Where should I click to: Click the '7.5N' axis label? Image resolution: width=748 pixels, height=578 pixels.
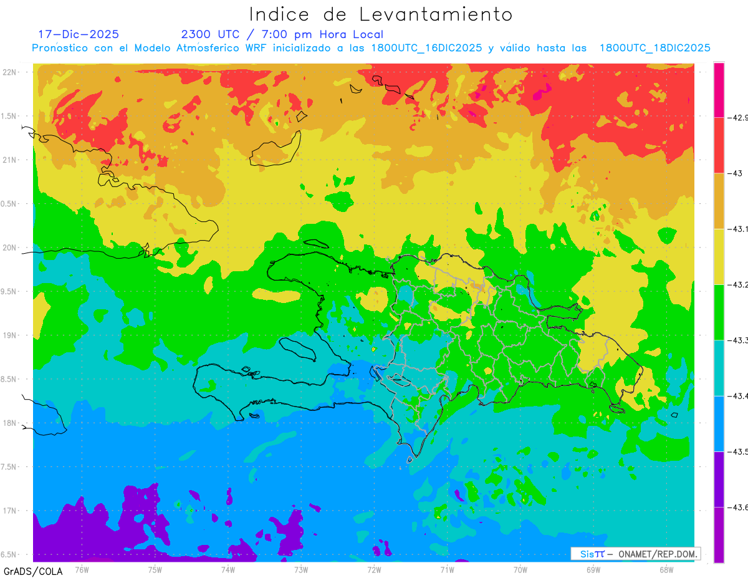(x=9, y=467)
